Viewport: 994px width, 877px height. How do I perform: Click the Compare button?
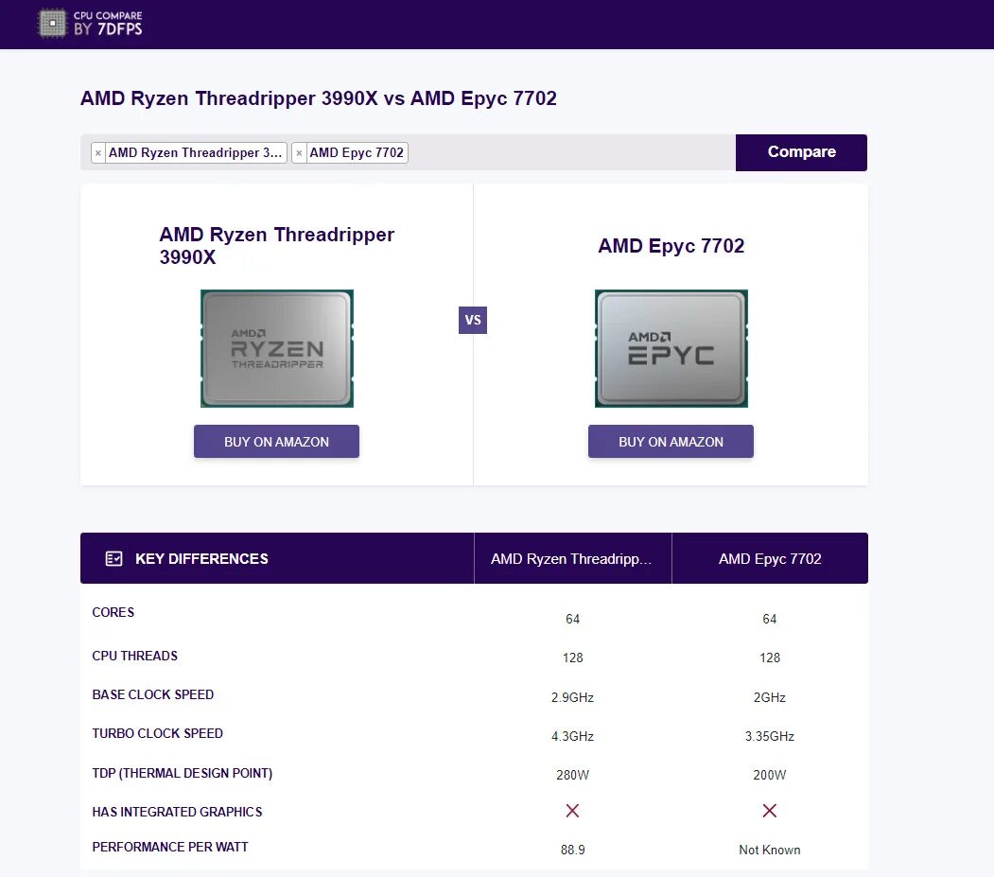(x=801, y=152)
